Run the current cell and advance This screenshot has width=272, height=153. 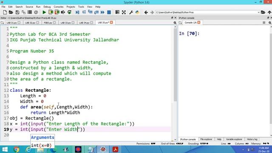coord(57,12)
